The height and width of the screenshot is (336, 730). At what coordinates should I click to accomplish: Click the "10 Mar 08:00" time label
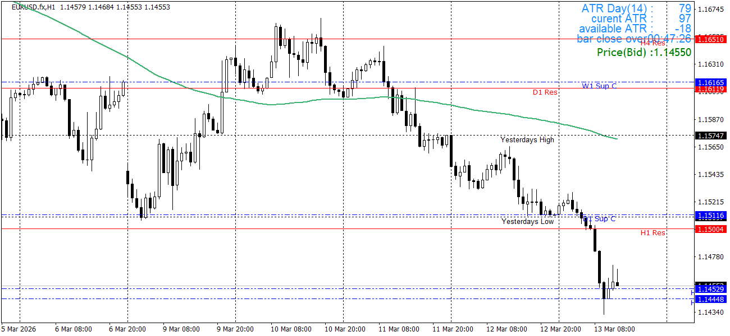(x=291, y=329)
